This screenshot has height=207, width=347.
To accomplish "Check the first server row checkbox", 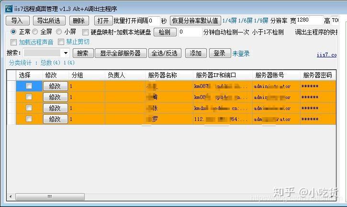I will point(29,86).
